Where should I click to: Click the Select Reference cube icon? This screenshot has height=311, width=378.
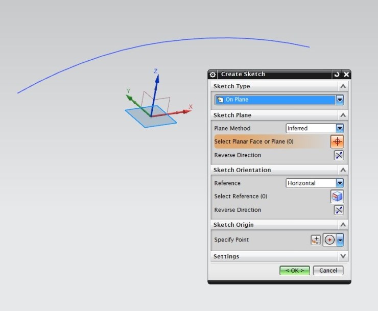pos(337,197)
